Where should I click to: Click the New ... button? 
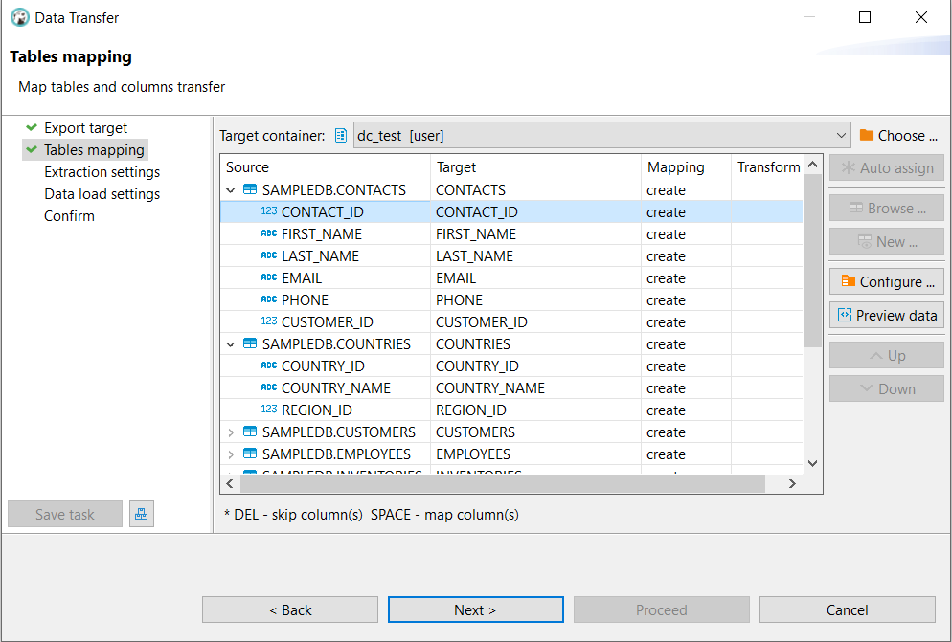(x=887, y=241)
